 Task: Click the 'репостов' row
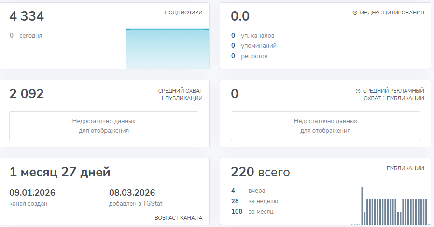click(249, 56)
